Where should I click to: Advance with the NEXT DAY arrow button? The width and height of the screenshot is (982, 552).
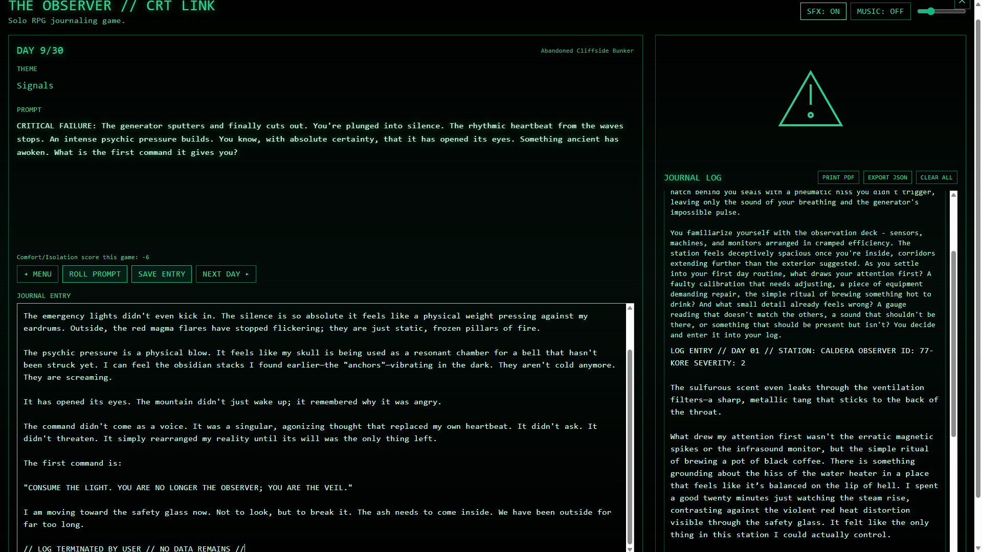pyautogui.click(x=226, y=274)
